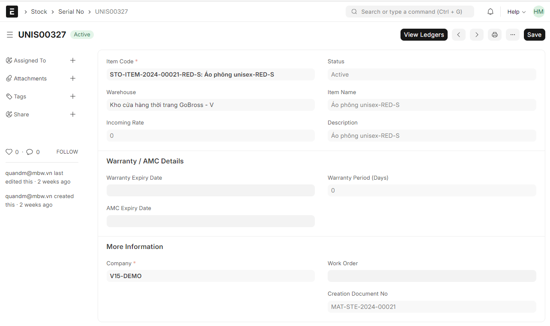The image size is (550, 326).
Task: Click the Work Order field
Action: pyautogui.click(x=432, y=276)
